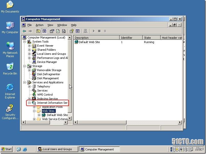The height and width of the screenshot is (154, 206).
Task: Select Indexing Service in the tree
Action: [x=47, y=99]
